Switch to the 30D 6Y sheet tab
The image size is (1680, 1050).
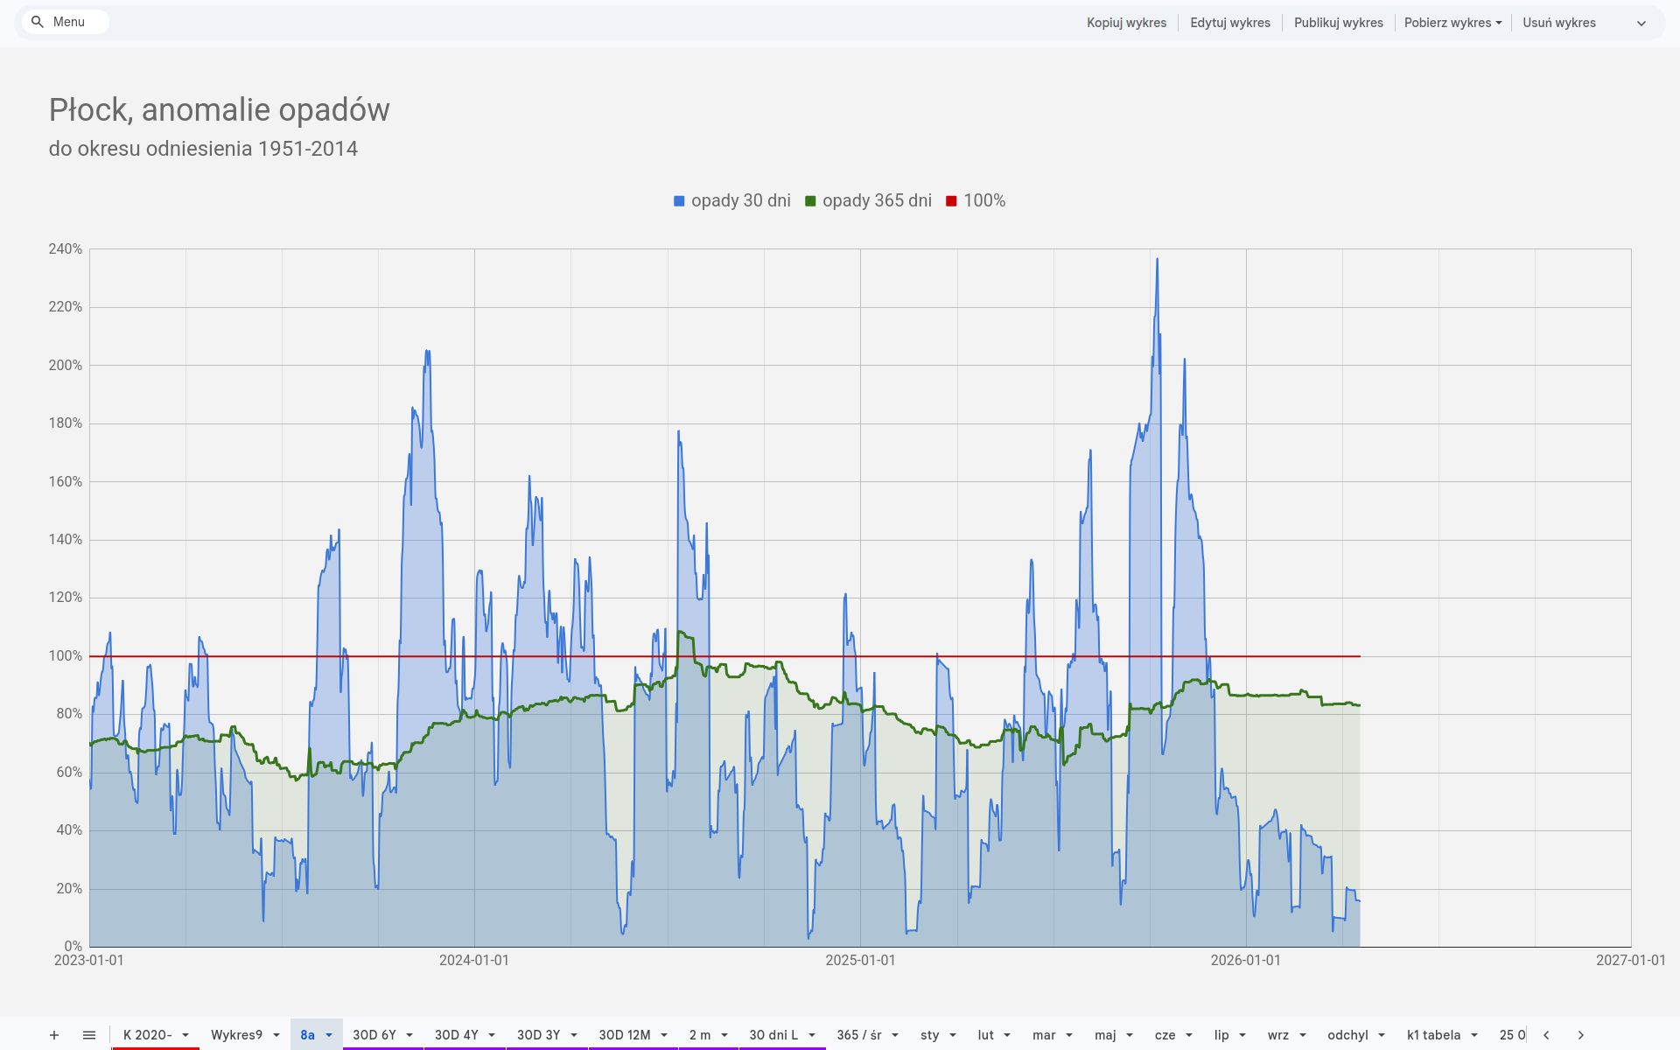pyautogui.click(x=374, y=1035)
